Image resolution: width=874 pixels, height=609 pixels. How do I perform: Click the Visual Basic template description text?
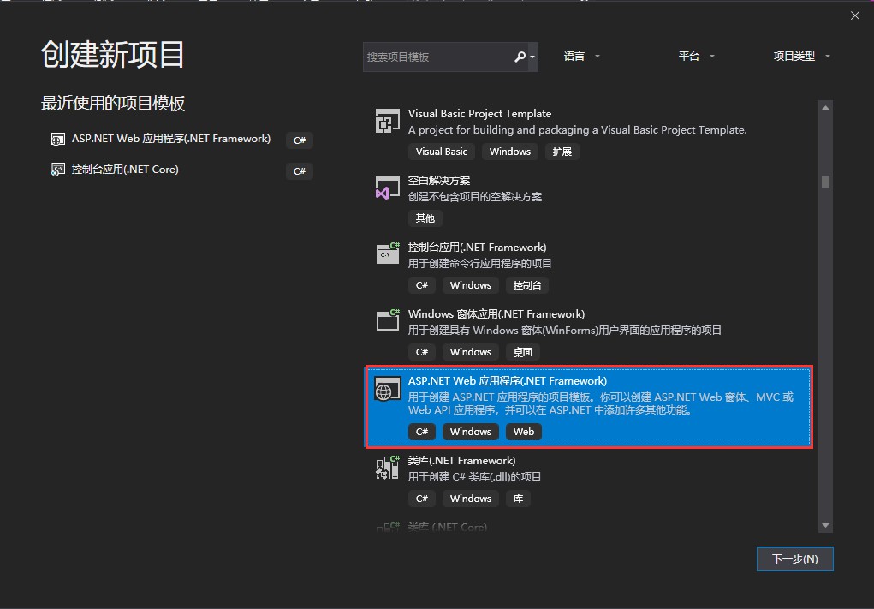pos(578,130)
